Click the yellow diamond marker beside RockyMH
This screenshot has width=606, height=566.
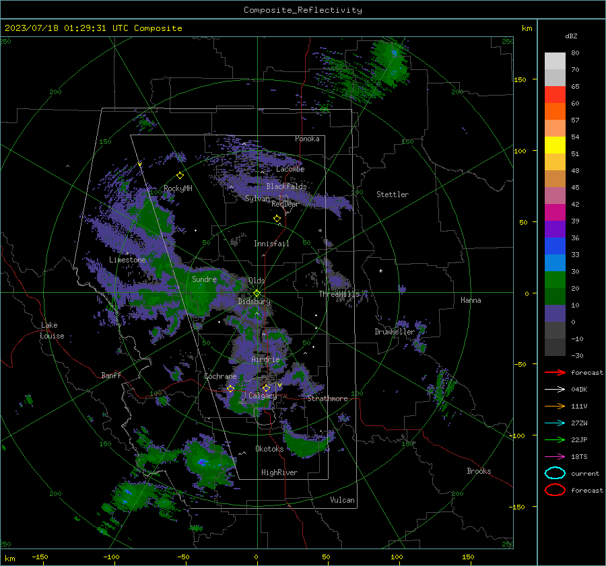180,176
